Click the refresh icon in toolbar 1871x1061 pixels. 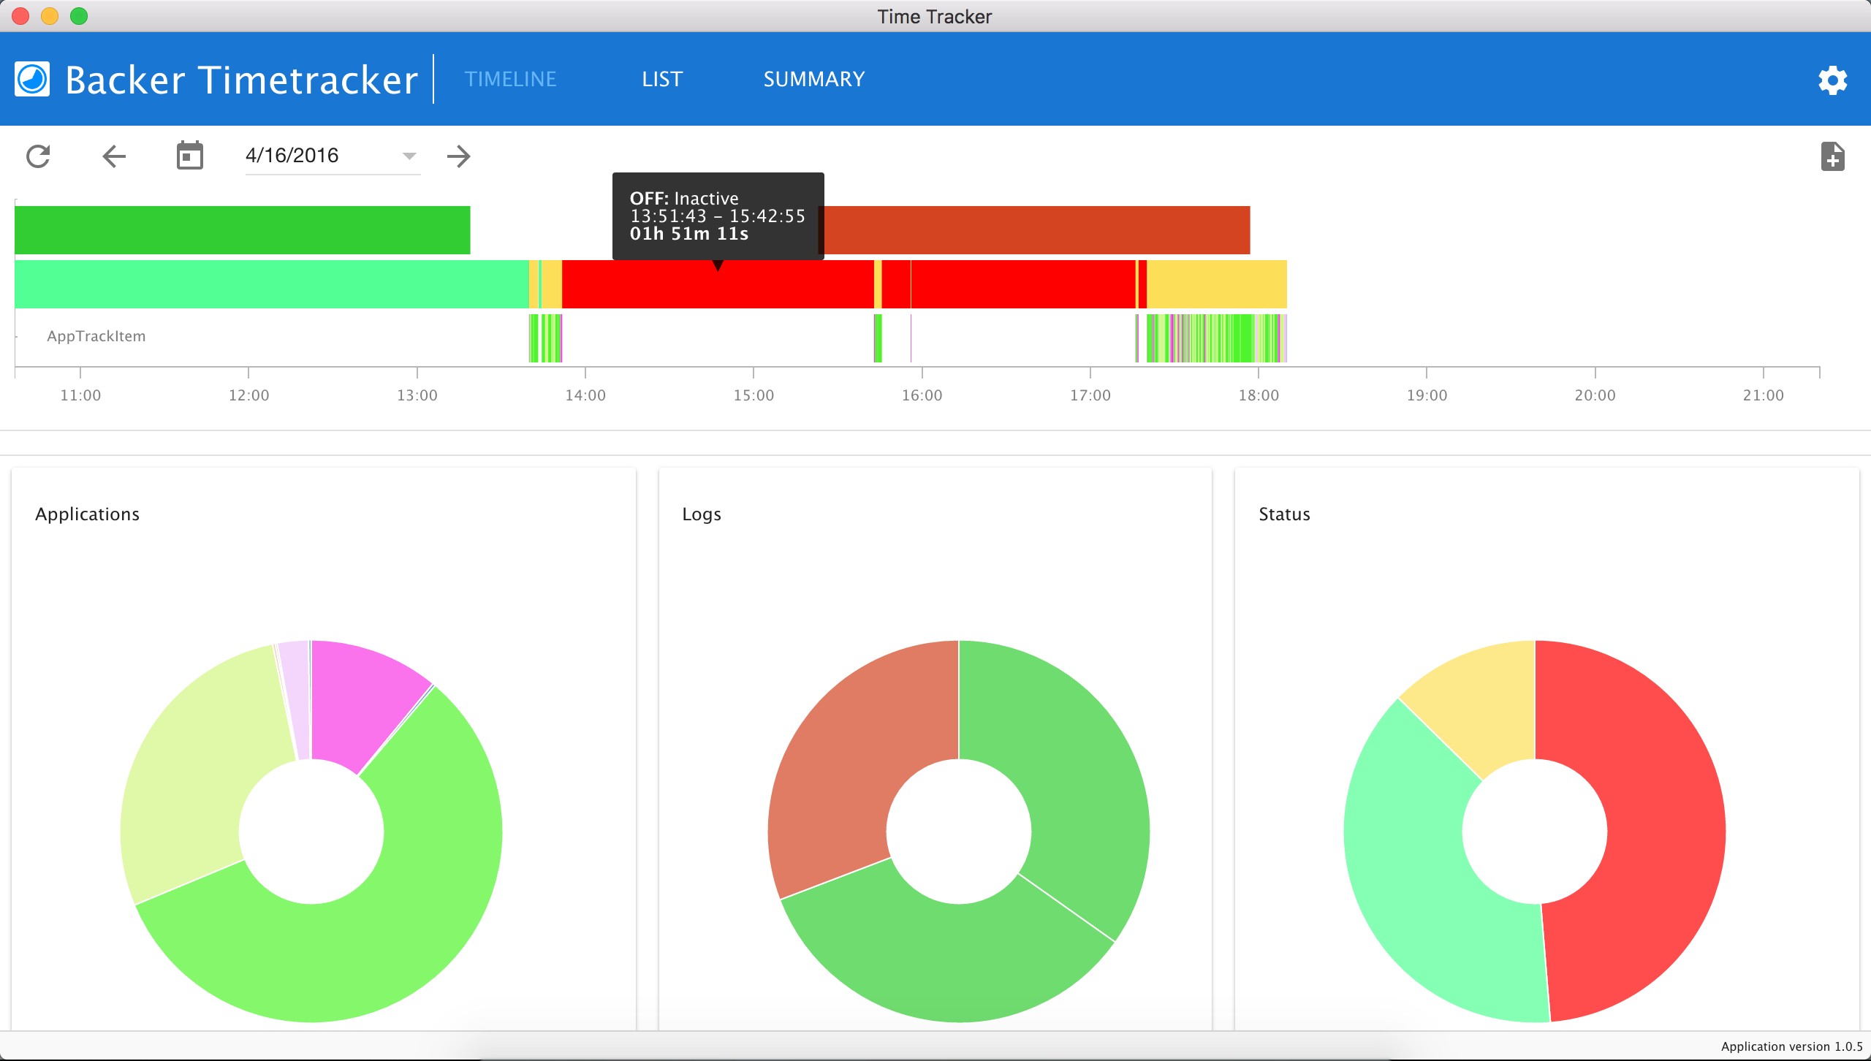coord(38,156)
